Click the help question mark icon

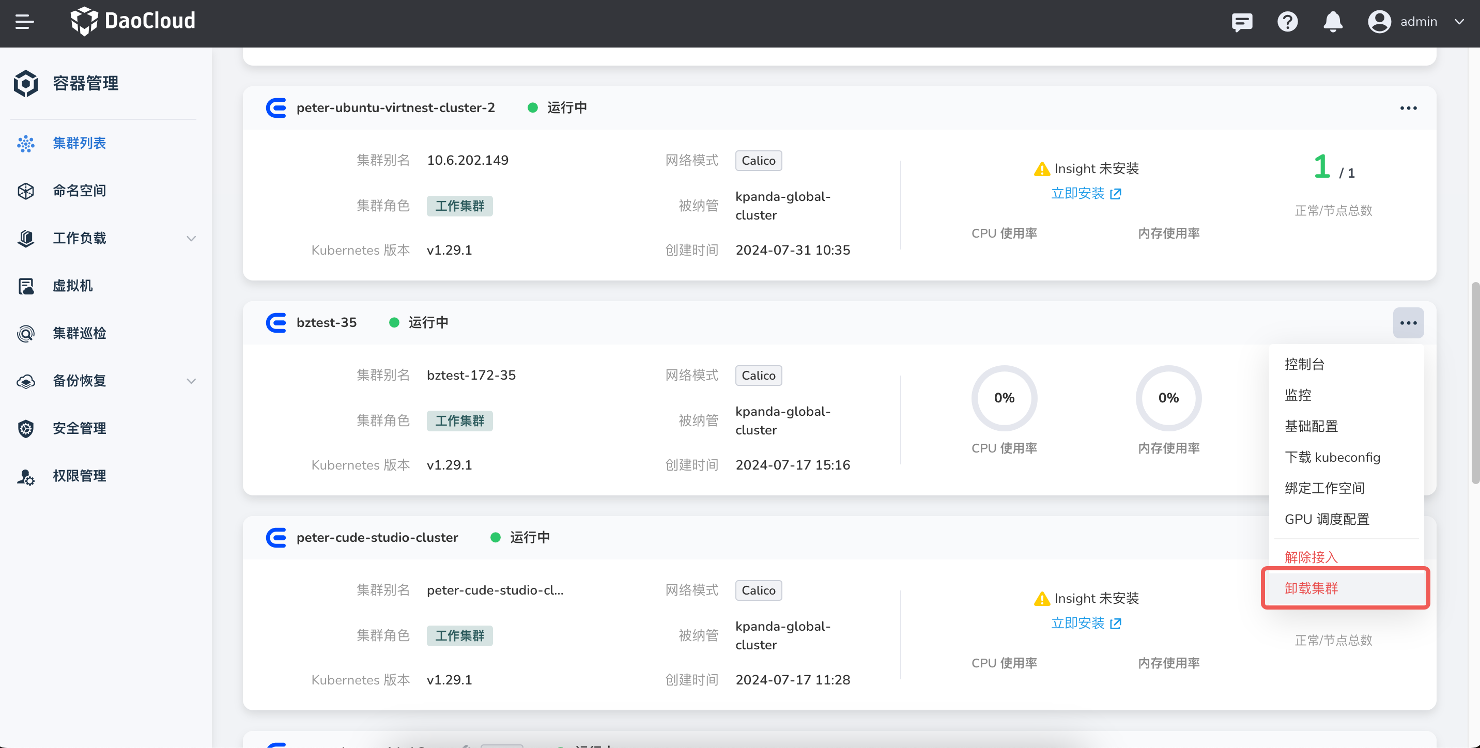point(1288,22)
